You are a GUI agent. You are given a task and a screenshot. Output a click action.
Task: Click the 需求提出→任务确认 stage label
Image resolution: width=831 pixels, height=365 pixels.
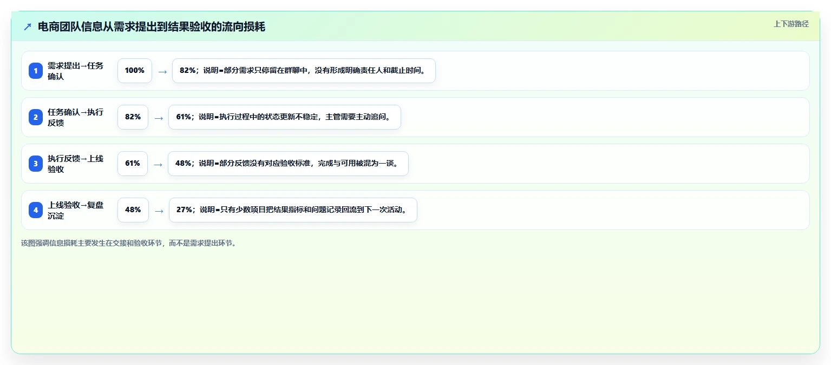click(75, 71)
